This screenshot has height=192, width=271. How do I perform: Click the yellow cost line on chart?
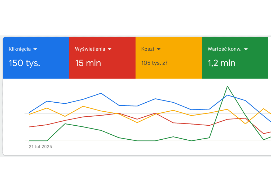tap(83, 106)
